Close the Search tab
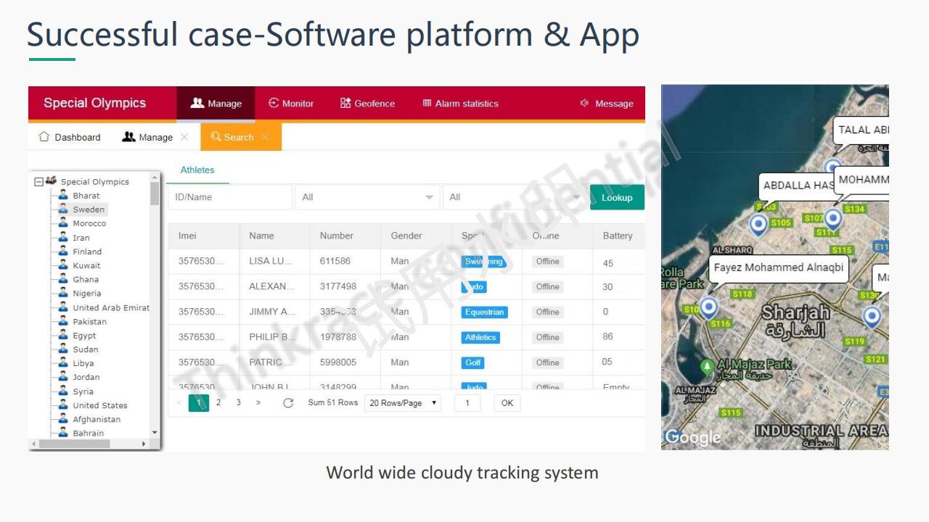This screenshot has height=522, width=929. tap(266, 136)
